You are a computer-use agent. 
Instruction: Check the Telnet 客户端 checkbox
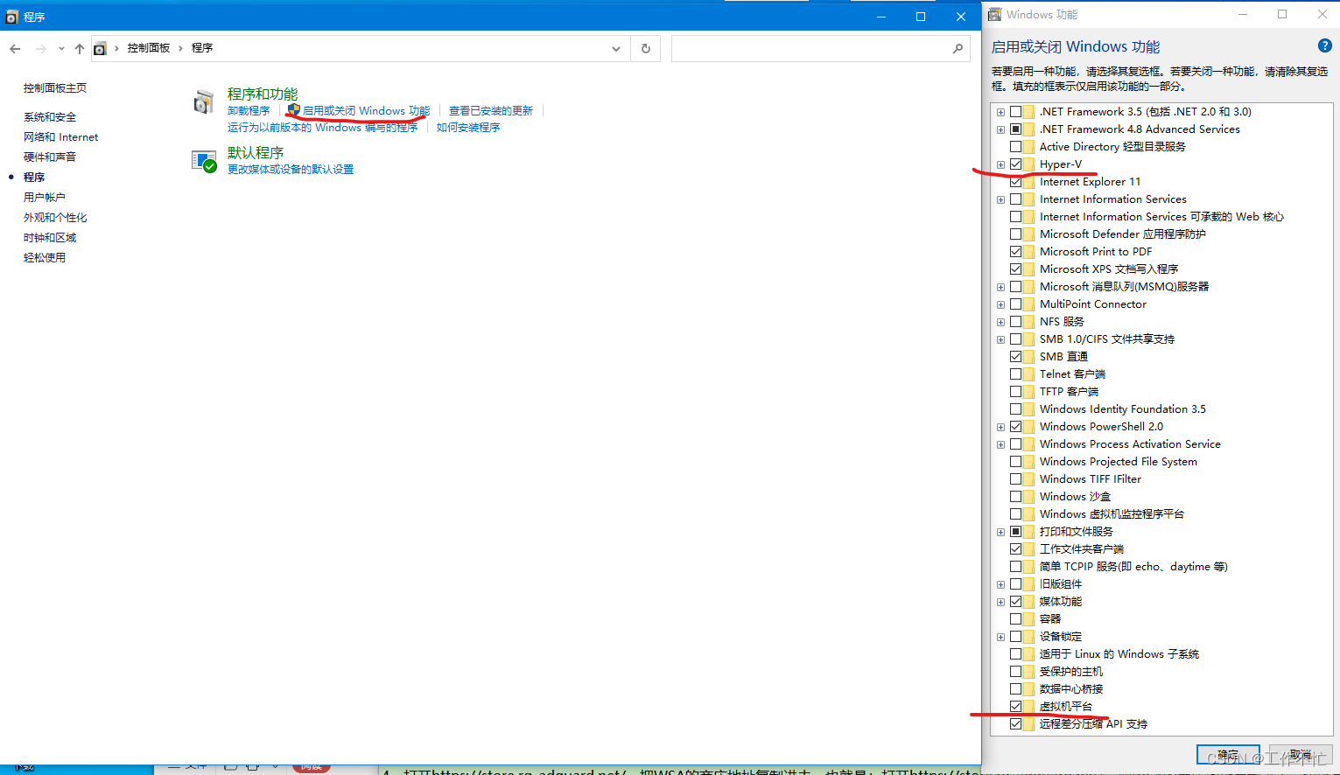click(x=1016, y=374)
